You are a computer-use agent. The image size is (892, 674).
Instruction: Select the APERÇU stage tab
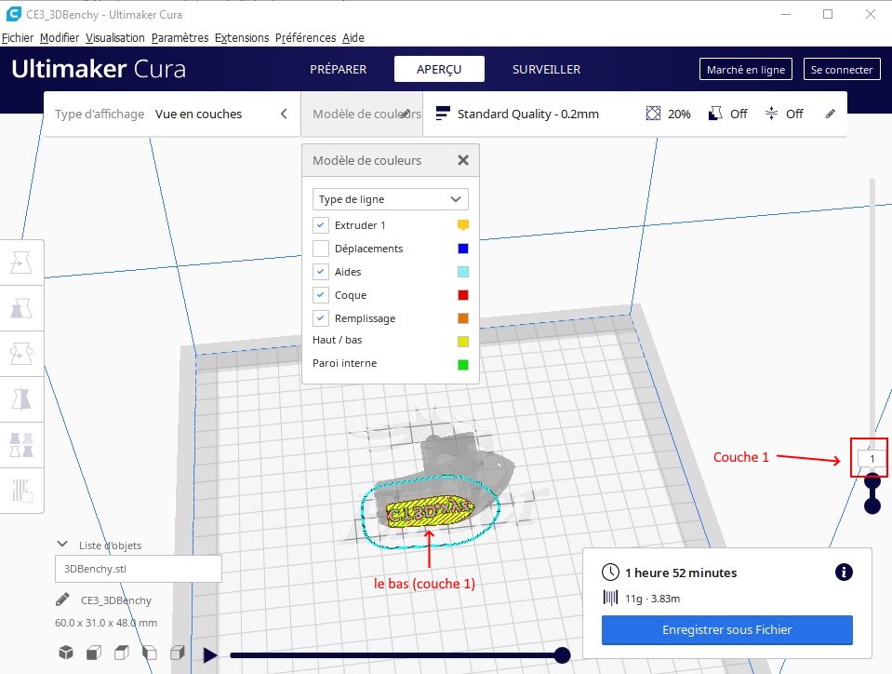[439, 69]
